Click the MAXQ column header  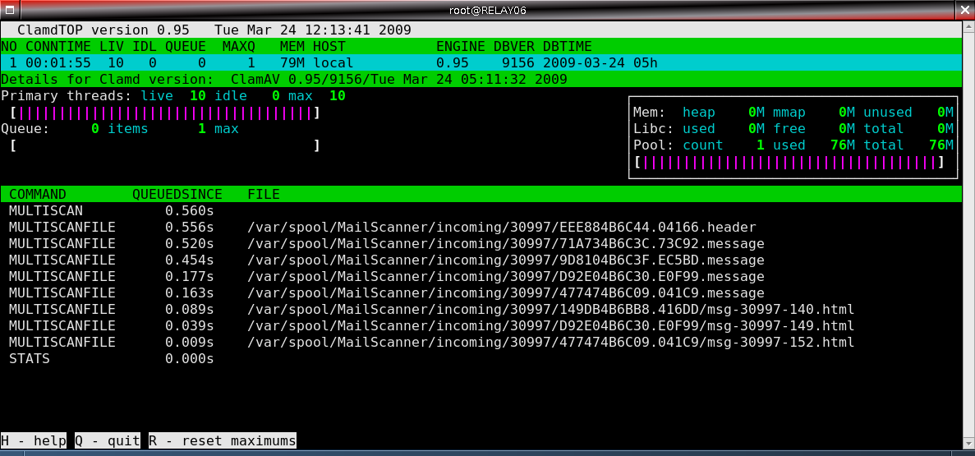239,47
